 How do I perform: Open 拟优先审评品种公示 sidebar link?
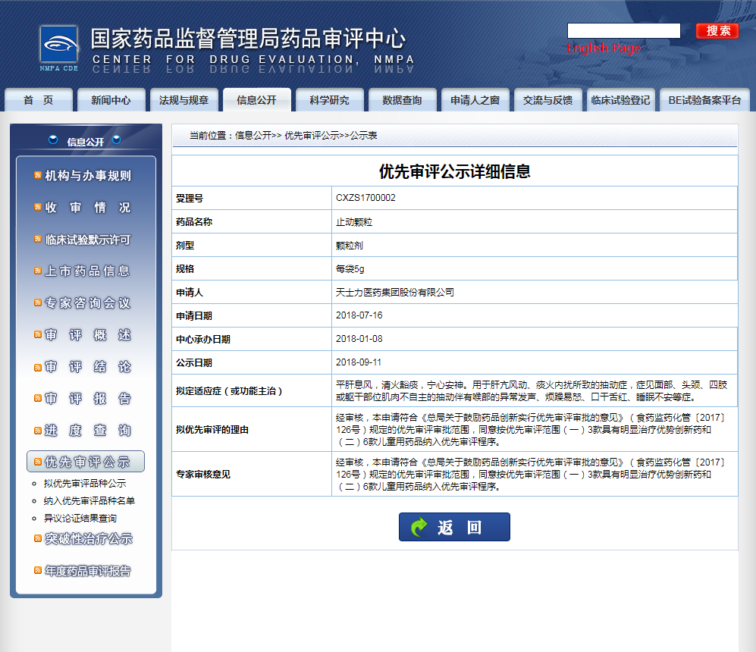pos(85,484)
